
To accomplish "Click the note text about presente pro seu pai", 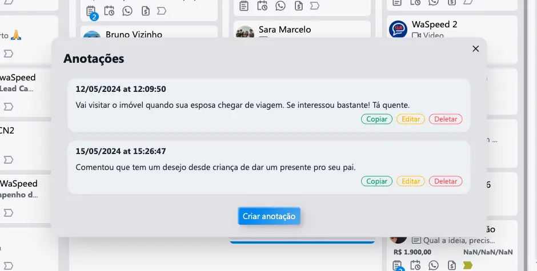I will pos(215,167).
